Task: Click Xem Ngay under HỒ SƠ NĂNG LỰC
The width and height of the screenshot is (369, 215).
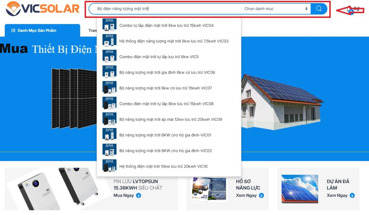Action: (x=246, y=196)
